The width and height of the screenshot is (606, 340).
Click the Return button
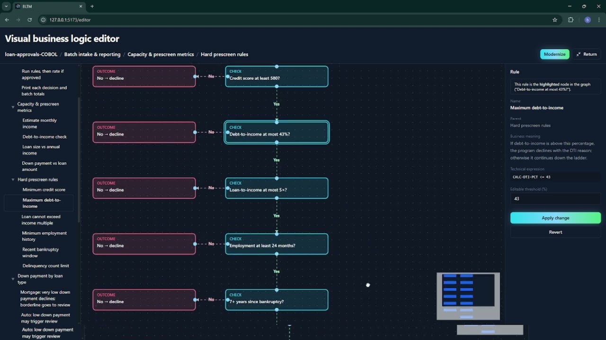(587, 54)
